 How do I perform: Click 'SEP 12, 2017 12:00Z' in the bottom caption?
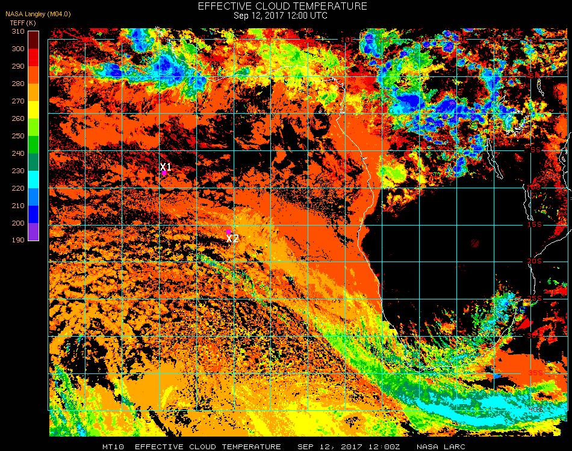349,447
